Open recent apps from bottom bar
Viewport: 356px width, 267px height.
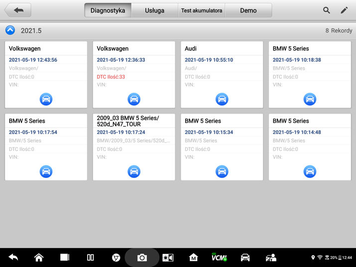click(x=65, y=257)
